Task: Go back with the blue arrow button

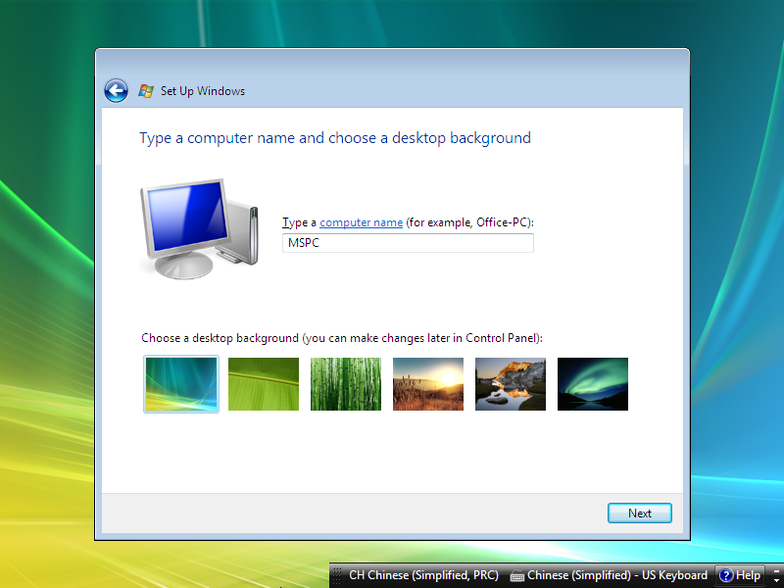Action: 116,90
